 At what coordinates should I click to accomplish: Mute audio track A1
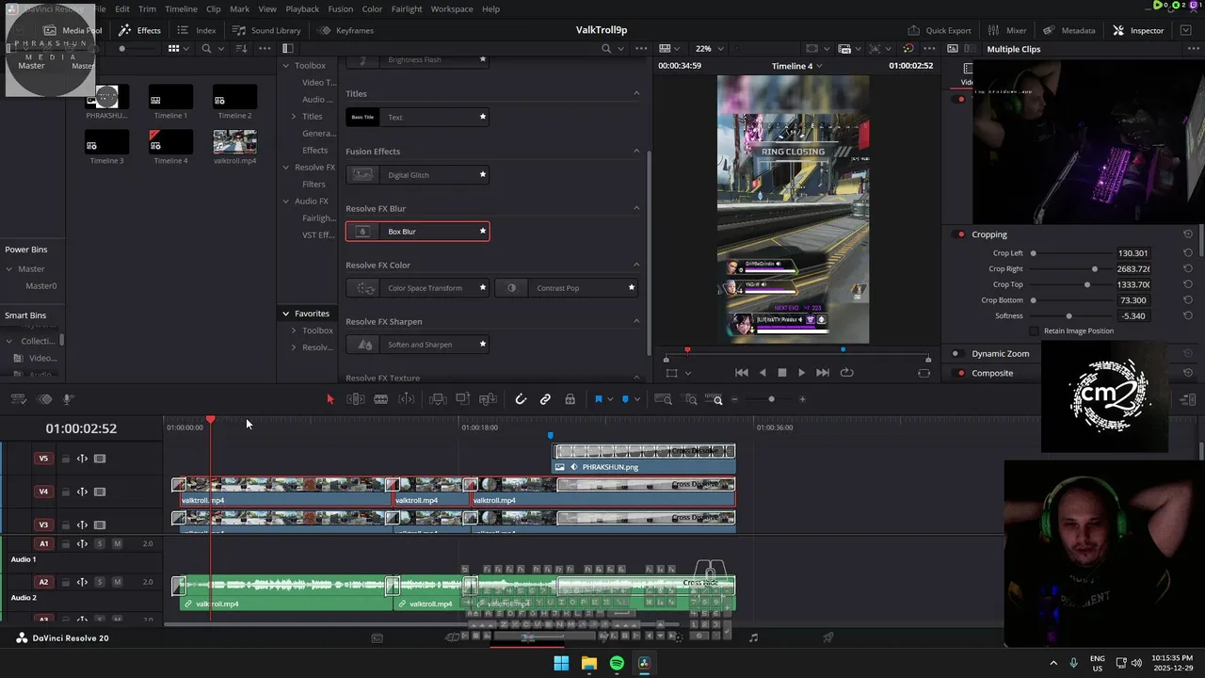pos(118,543)
